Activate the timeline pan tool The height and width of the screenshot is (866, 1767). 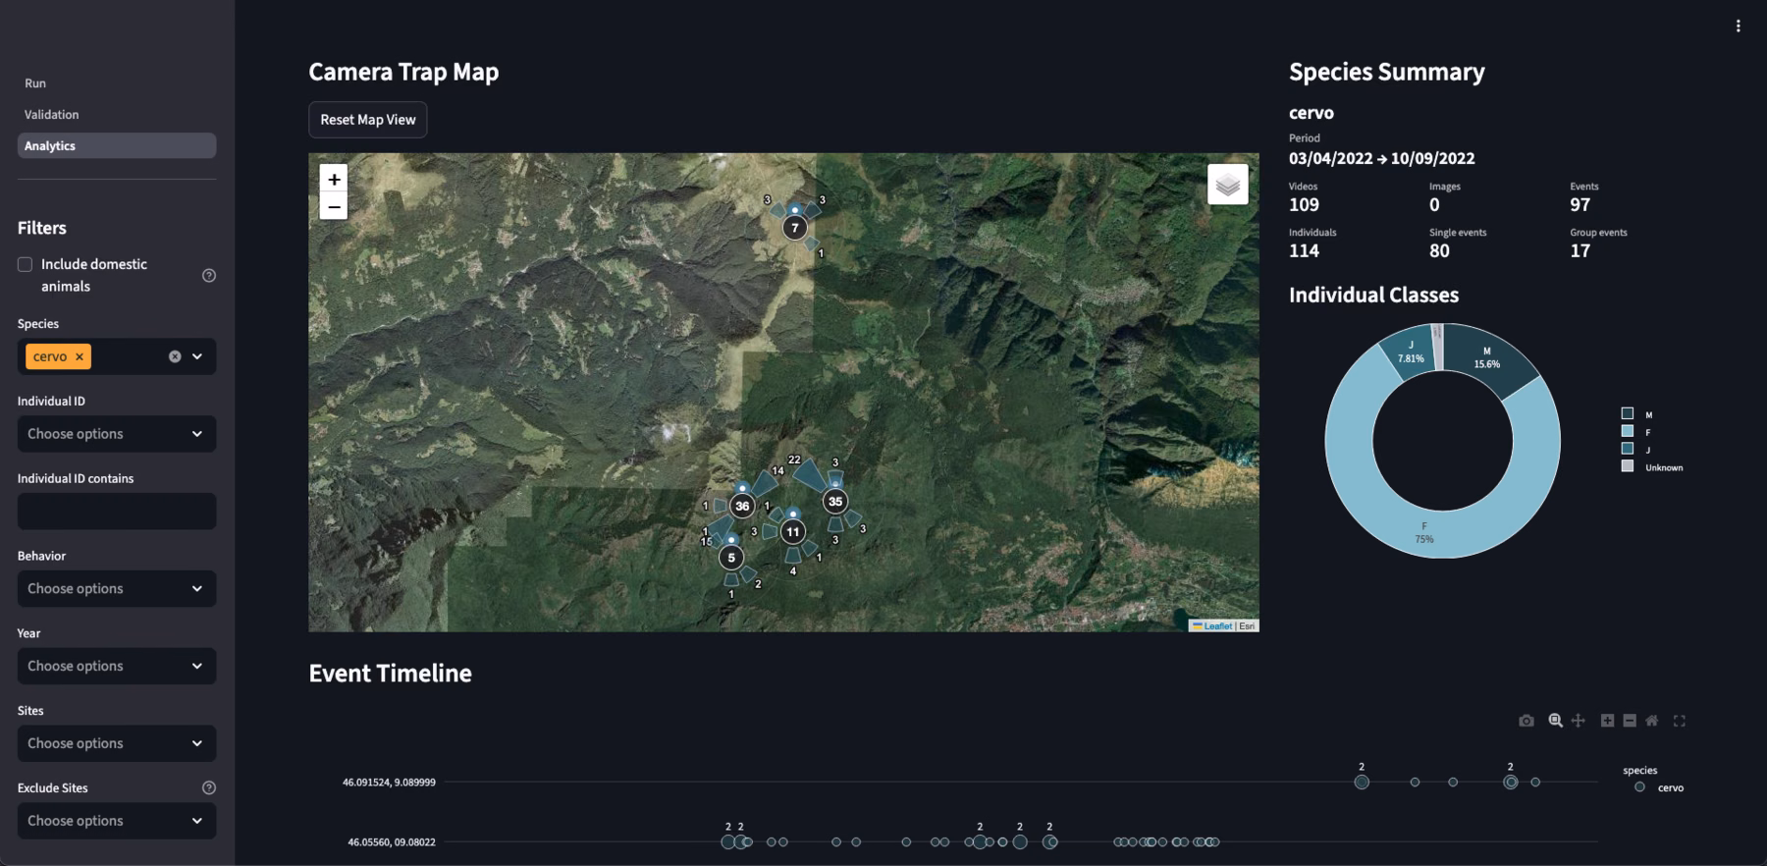click(1578, 721)
